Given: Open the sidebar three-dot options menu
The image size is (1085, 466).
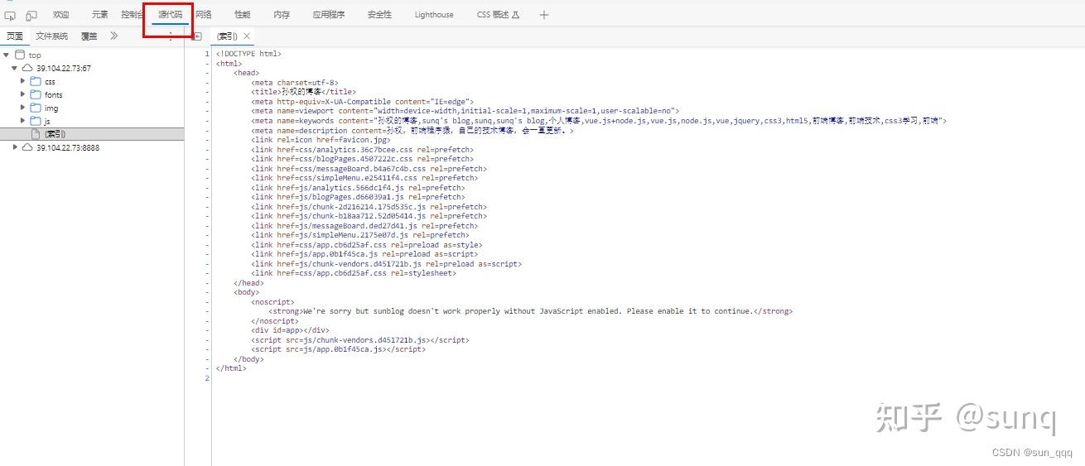Looking at the screenshot, I should pos(171,36).
